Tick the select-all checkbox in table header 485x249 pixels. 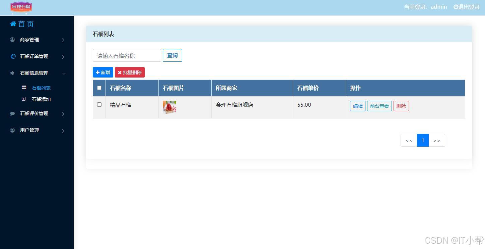pos(99,88)
